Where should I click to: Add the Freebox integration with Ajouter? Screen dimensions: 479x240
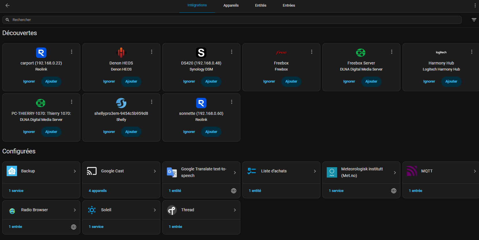tap(291, 81)
